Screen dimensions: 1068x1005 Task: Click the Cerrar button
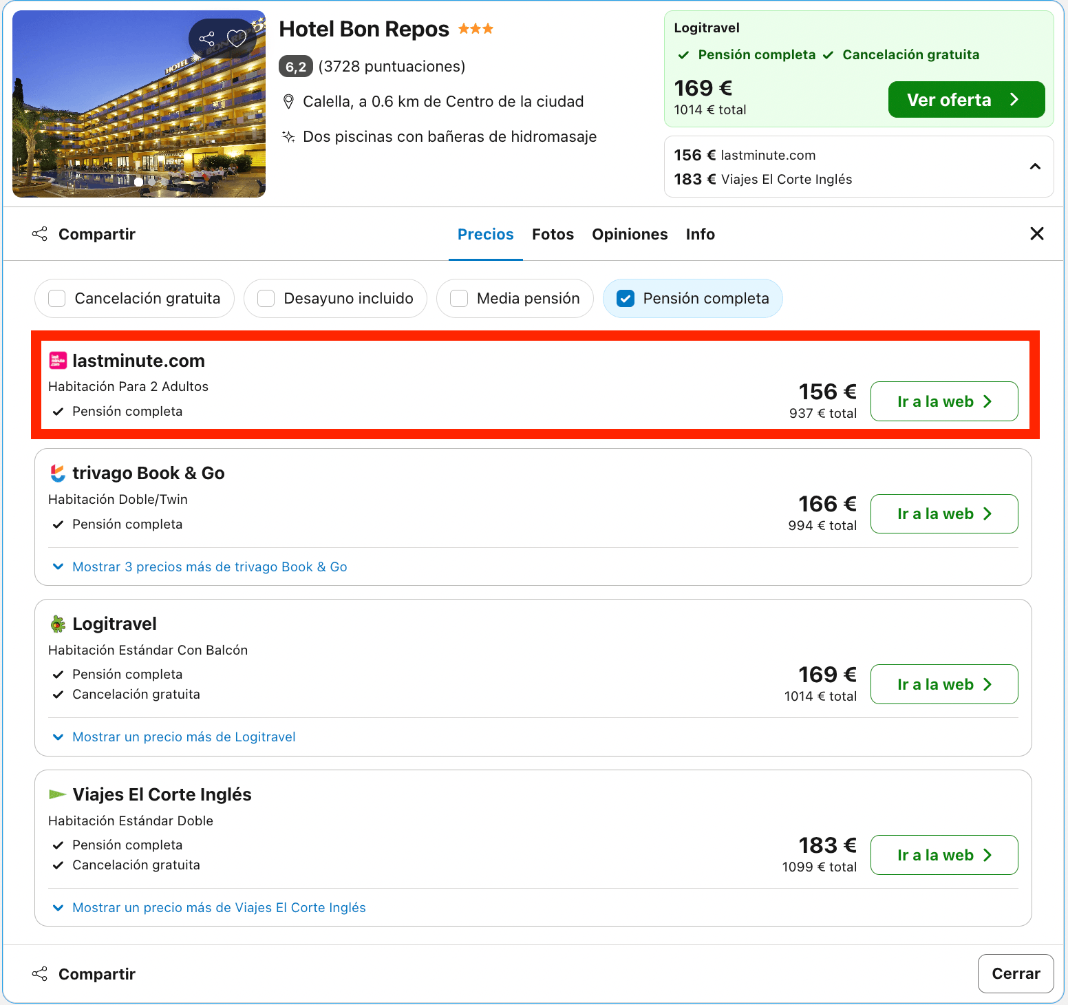point(1016,973)
